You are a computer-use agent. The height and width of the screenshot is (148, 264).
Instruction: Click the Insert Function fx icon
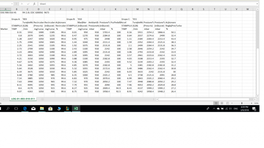click(34, 4)
